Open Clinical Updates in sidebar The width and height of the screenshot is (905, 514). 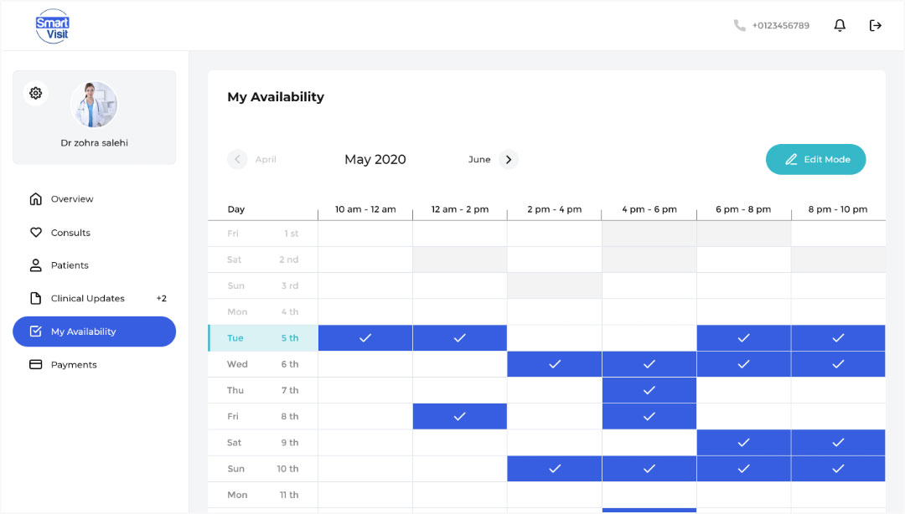[88, 299]
